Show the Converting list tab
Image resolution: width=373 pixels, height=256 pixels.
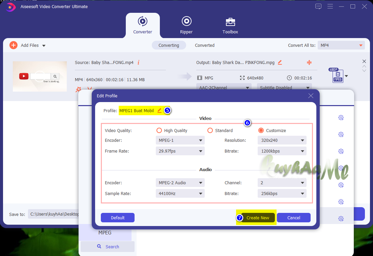pos(169,45)
